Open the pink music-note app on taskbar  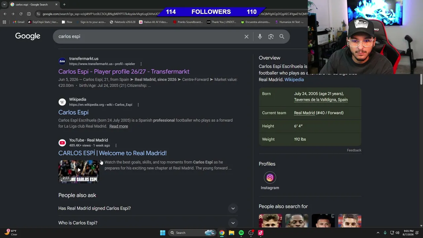pos(261,233)
